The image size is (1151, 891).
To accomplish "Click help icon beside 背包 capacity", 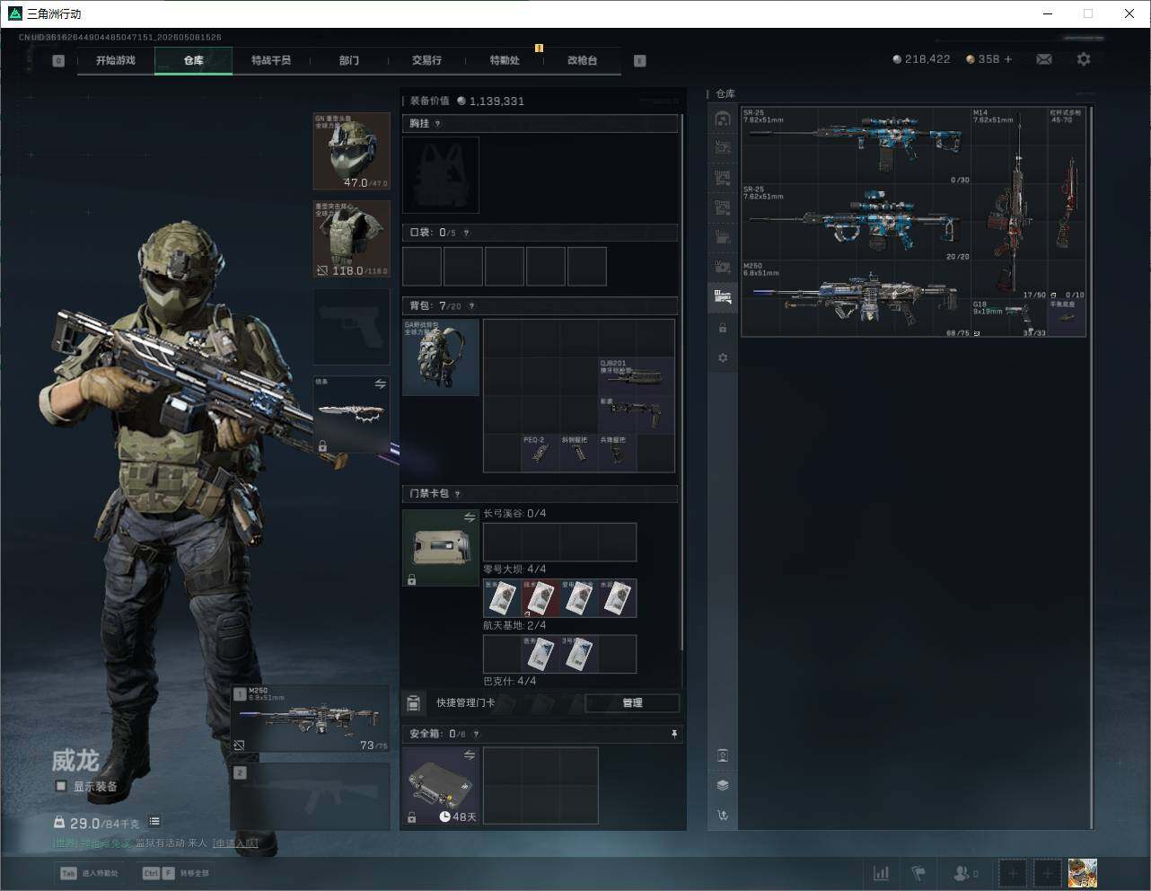I will 471,306.
